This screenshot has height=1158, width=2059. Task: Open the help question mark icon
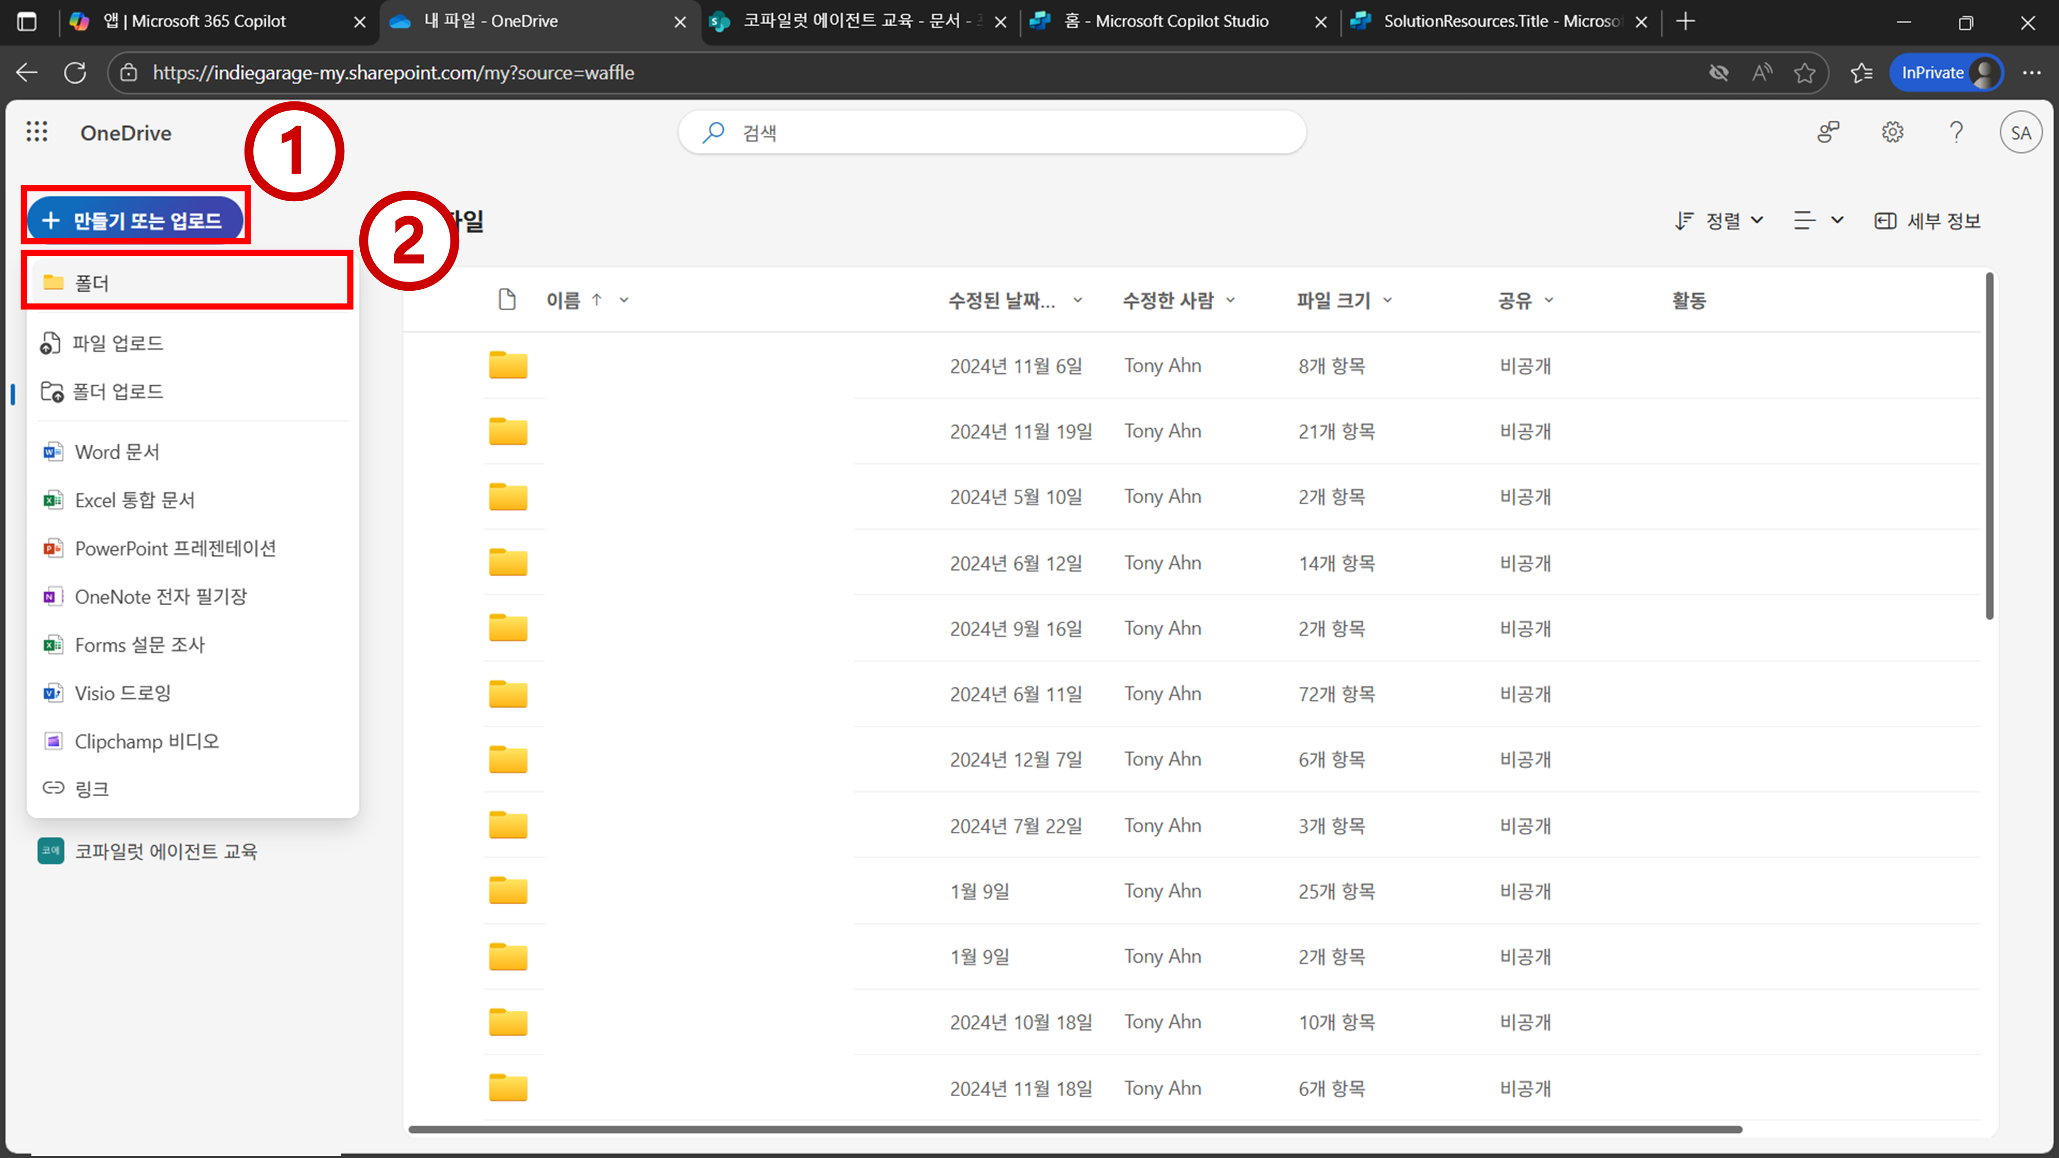(x=1956, y=132)
